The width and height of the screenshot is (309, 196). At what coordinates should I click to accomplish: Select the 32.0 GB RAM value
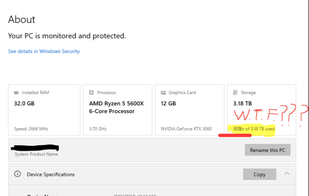pyautogui.click(x=24, y=104)
